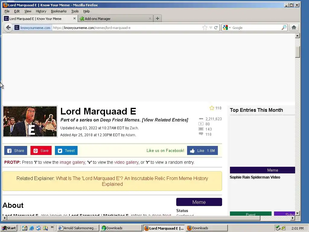Switch to the Firefox Downloads taskbar window
Screen dimensions: 309x232
coord(207,228)
